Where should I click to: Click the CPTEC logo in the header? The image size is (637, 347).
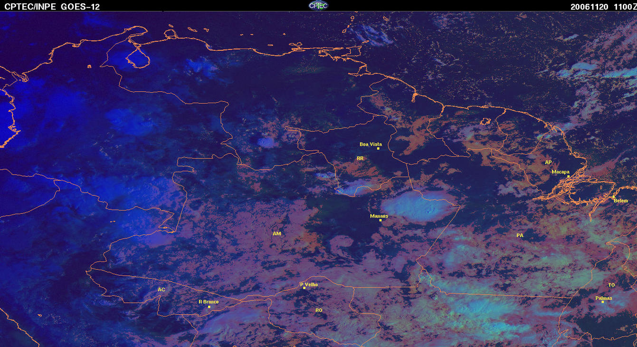(318, 5)
